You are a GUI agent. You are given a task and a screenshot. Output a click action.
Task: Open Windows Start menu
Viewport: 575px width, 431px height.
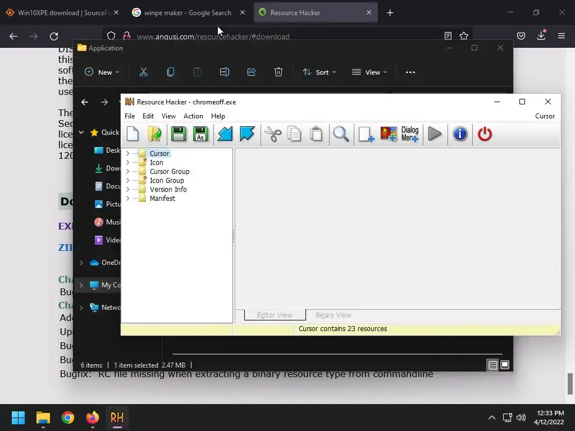click(18, 418)
